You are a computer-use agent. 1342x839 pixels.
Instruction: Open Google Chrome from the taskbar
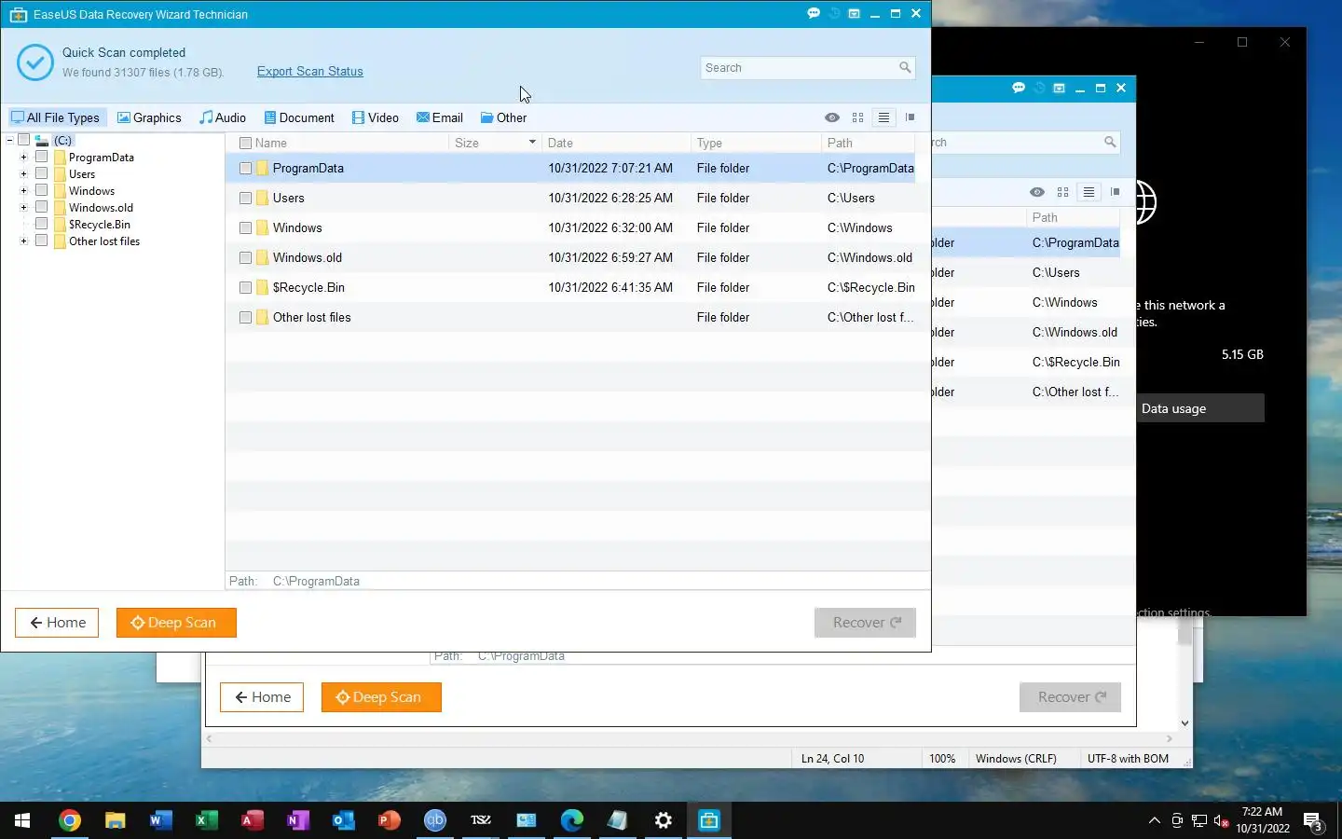[70, 820]
